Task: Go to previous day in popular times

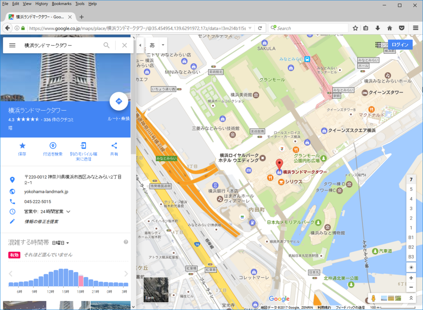Action: point(10,274)
